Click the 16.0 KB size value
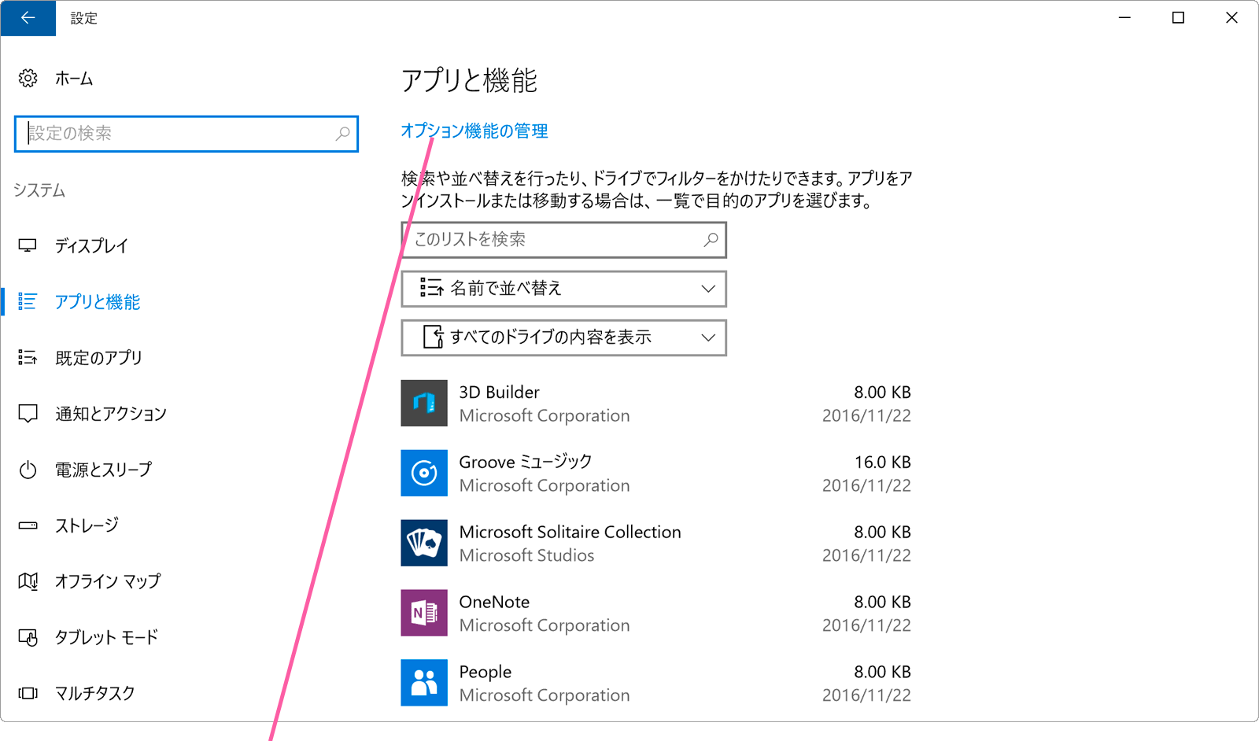This screenshot has width=1259, height=741. pos(883,462)
